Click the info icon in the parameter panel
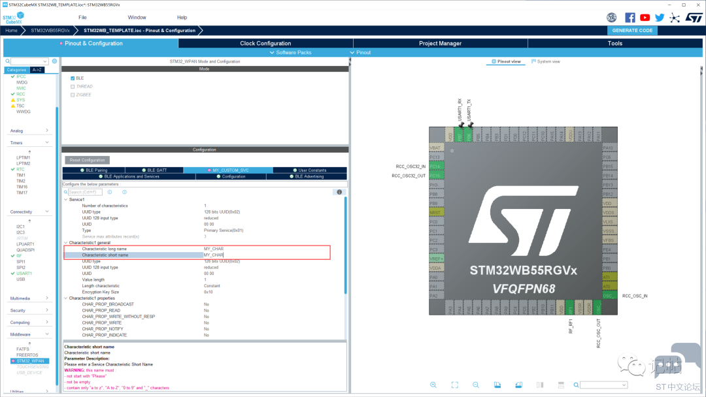The width and height of the screenshot is (706, 397). (339, 192)
